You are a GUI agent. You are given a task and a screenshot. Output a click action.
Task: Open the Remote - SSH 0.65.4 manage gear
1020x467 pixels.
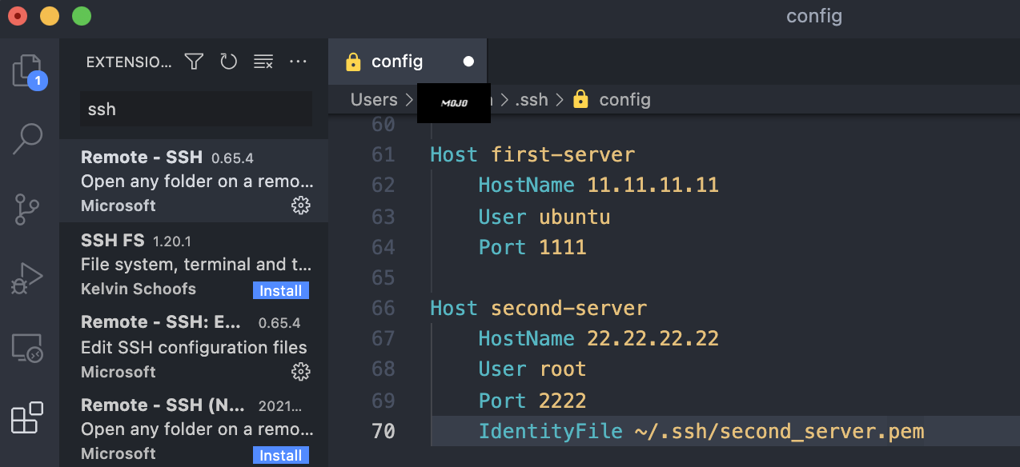coord(300,206)
